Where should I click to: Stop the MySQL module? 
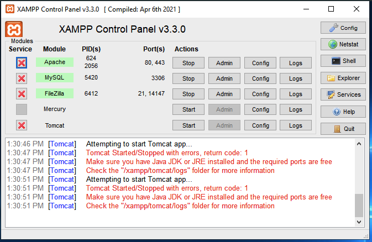point(188,78)
